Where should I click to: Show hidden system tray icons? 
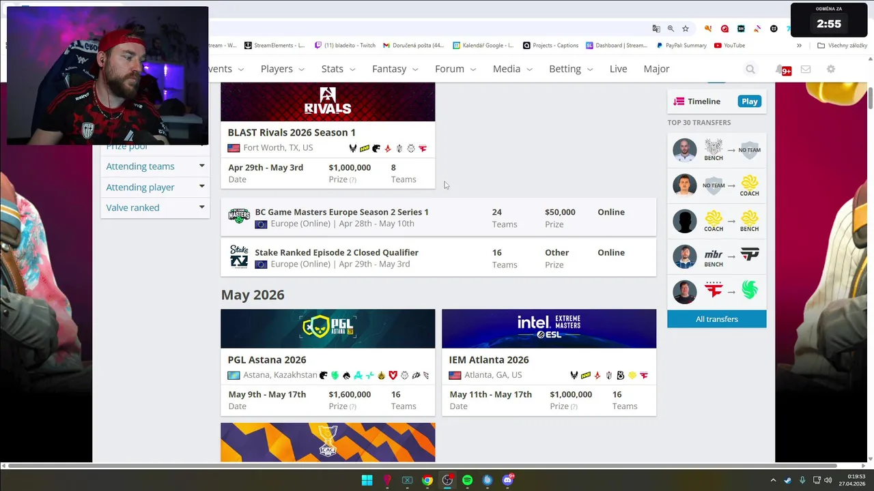[773, 480]
